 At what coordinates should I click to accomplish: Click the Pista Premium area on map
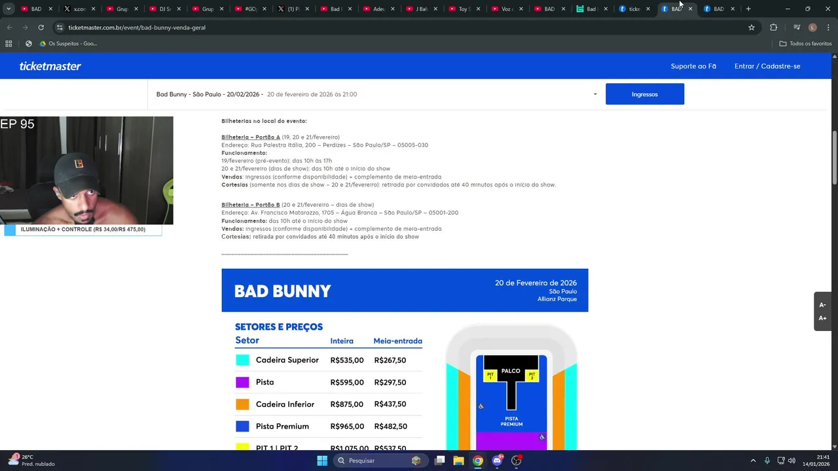pyautogui.click(x=511, y=421)
